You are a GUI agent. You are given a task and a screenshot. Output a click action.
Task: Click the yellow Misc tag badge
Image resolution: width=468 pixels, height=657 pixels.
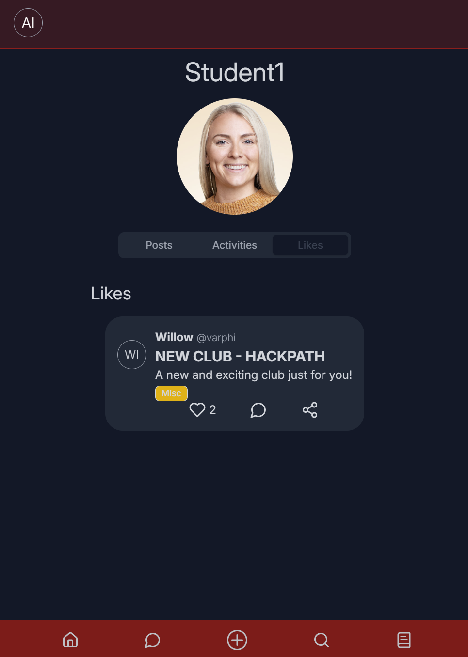click(171, 393)
